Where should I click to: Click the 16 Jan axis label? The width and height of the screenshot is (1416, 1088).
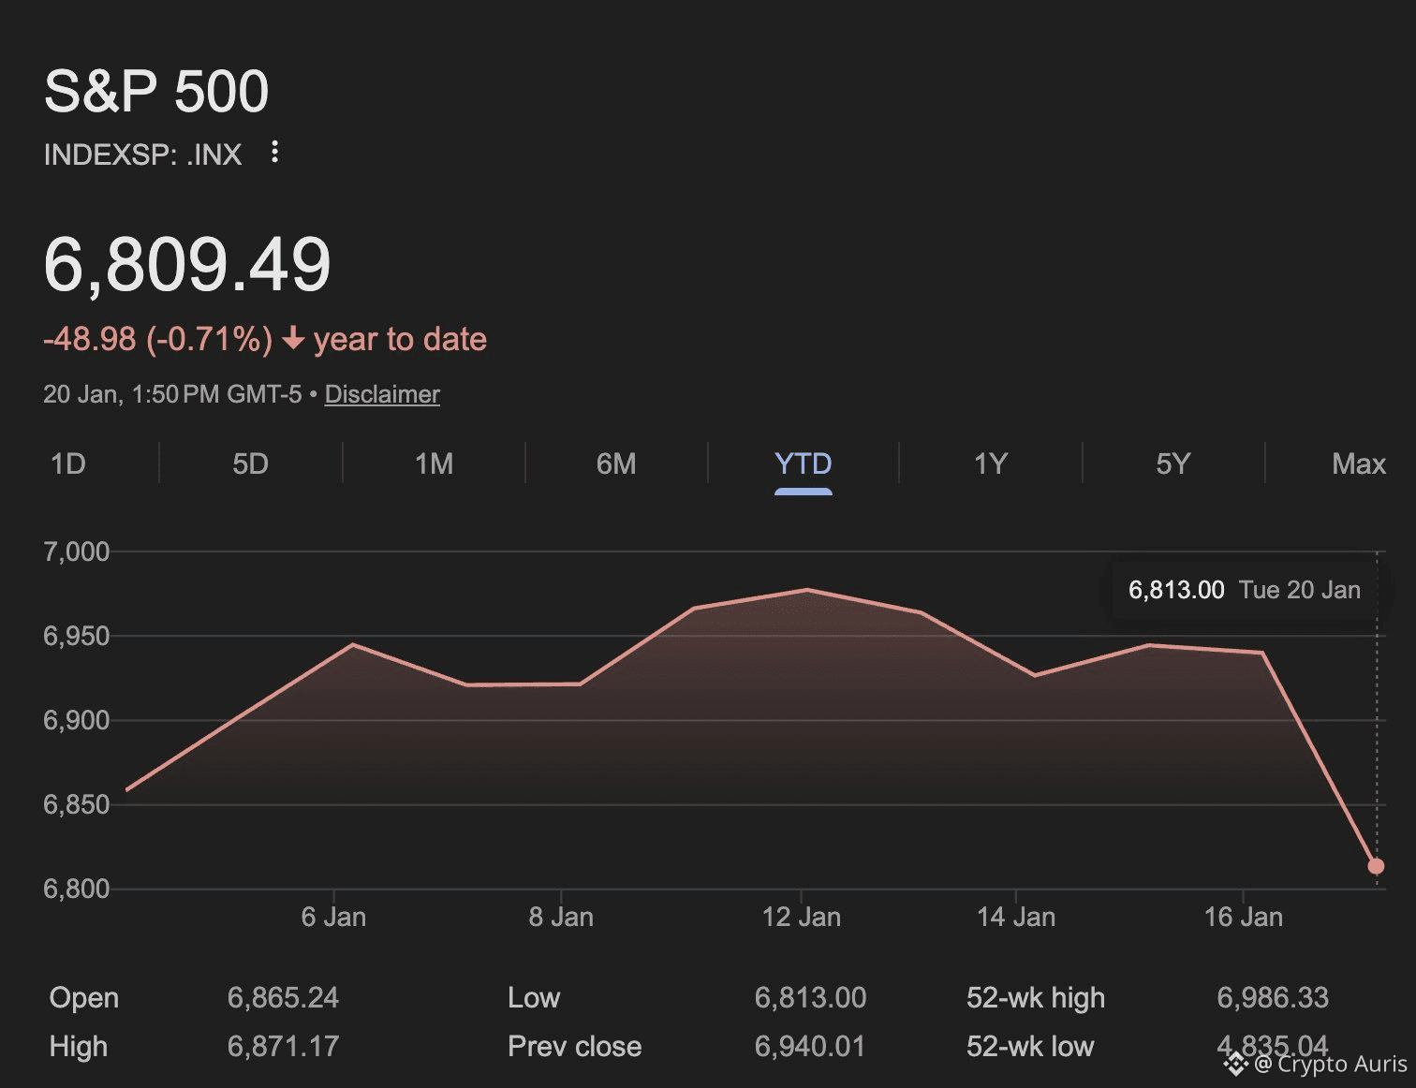[1244, 917]
